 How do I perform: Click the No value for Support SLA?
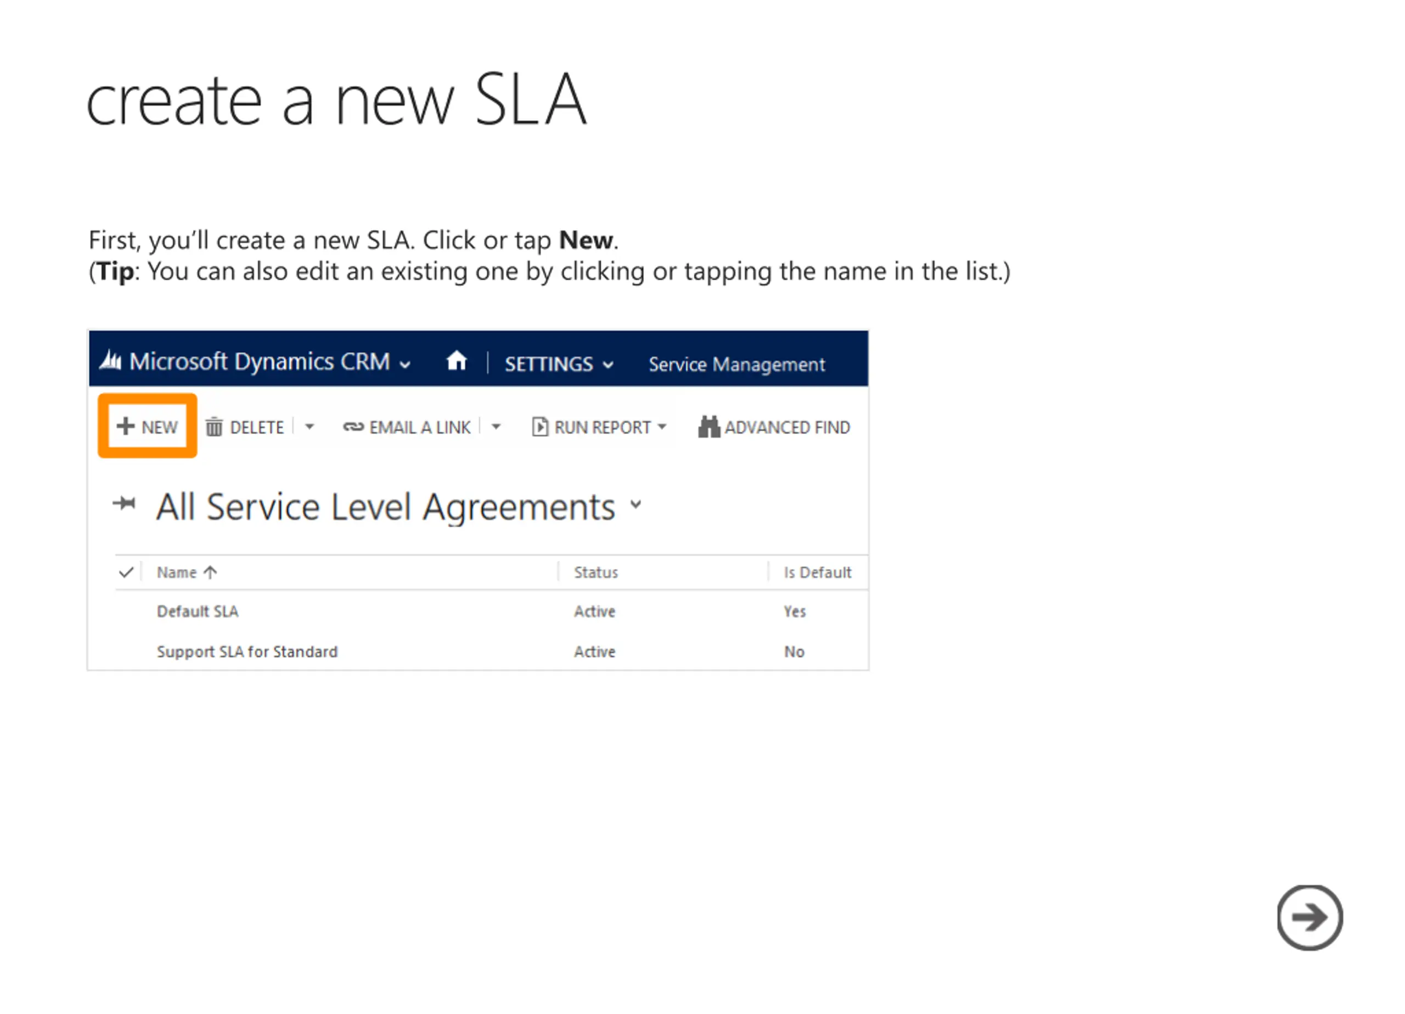795,653
